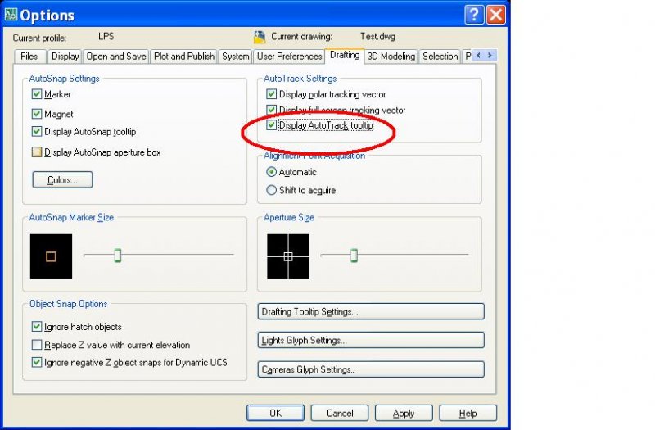Uncheck Display AutoTrack tooltip
The image size is (655, 430).
(x=272, y=125)
